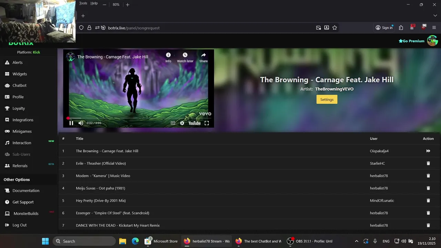Screen dimensions: 441x248
Task: Open the Referrals page
Action: point(20,166)
